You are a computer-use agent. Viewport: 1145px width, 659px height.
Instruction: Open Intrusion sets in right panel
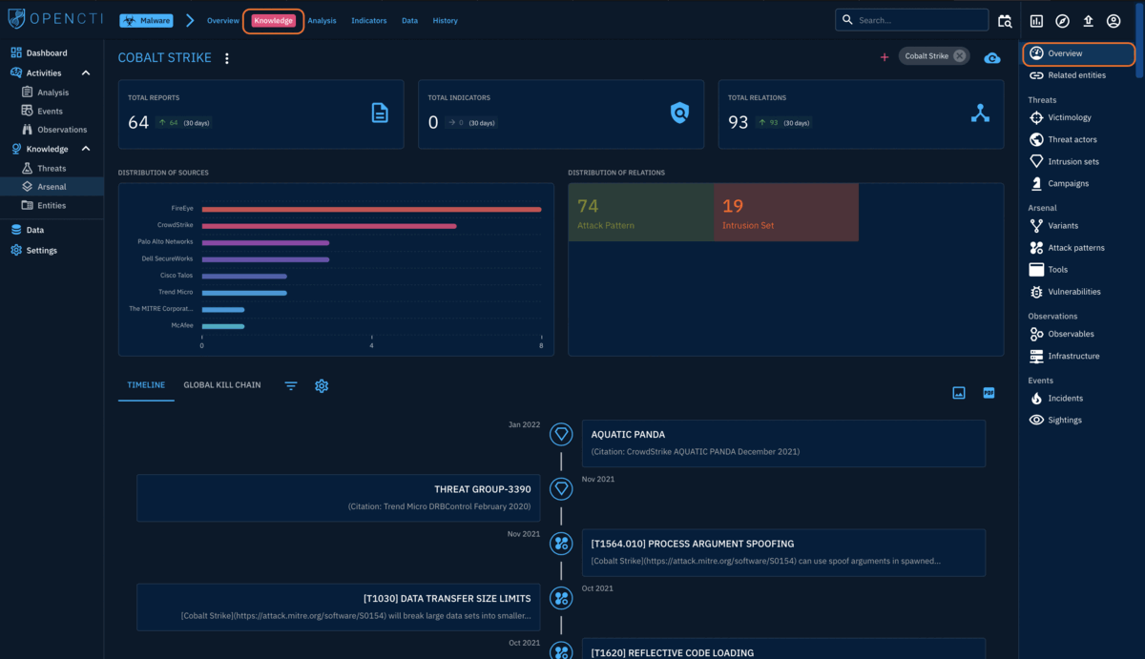coord(1079,161)
